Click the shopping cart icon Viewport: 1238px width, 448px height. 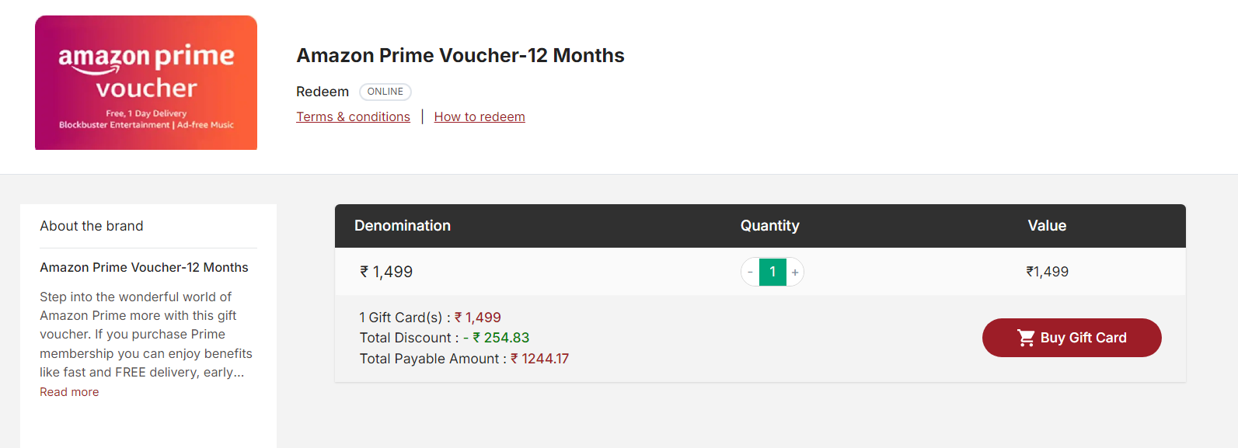(1026, 338)
